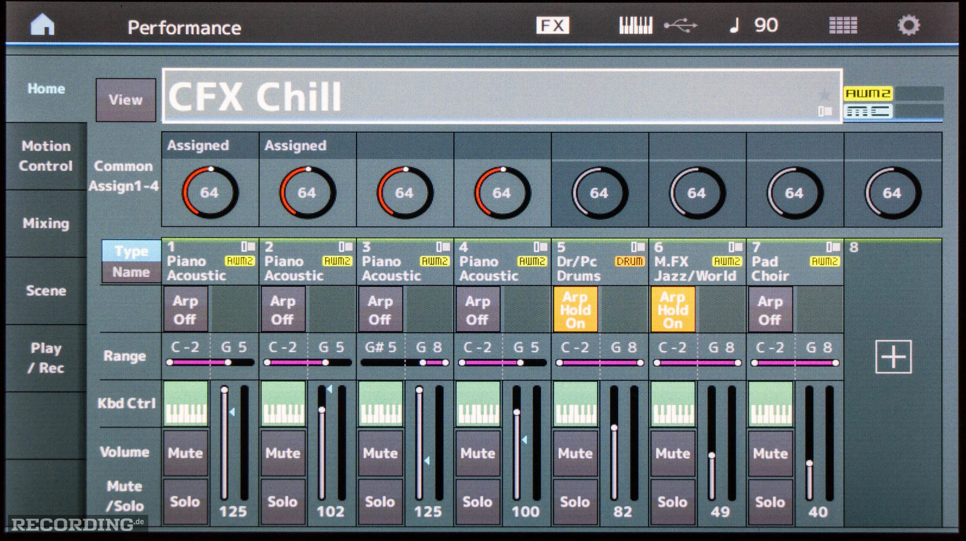Open the View selector button

pyautogui.click(x=126, y=99)
